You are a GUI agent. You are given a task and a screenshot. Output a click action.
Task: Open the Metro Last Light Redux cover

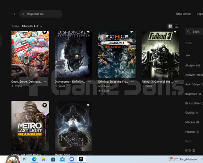pyautogui.click(x=30, y=126)
